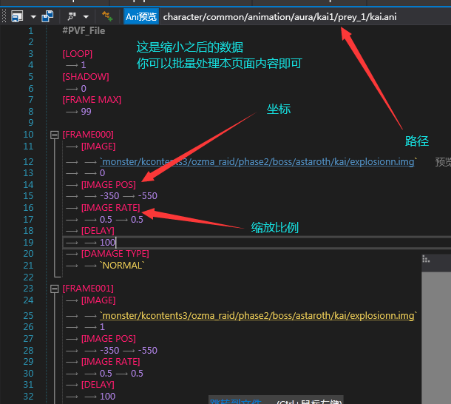Screen dimensions: 451x404
Task: Click the 预览 preview label beside line 12
Action: (x=442, y=161)
